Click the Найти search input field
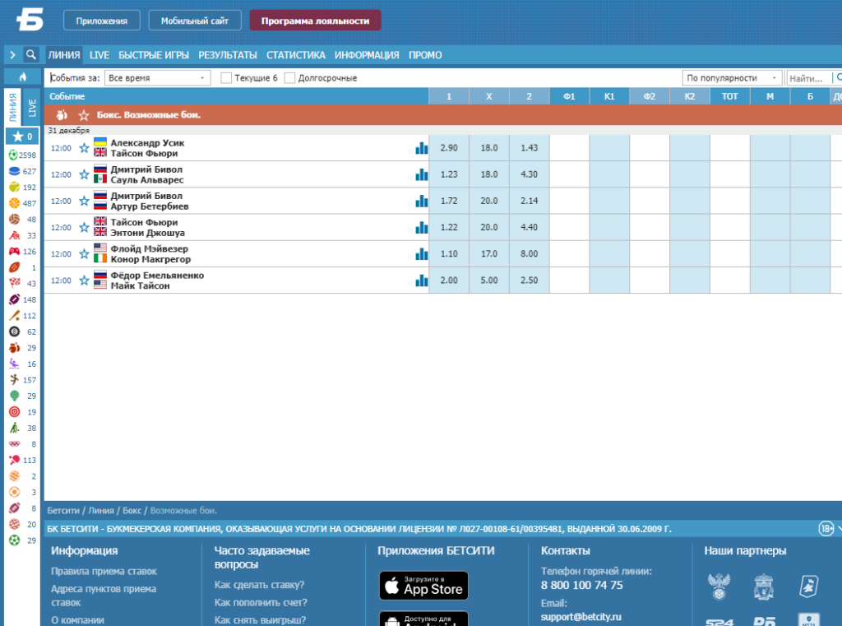This screenshot has width=842, height=626. coord(809,78)
